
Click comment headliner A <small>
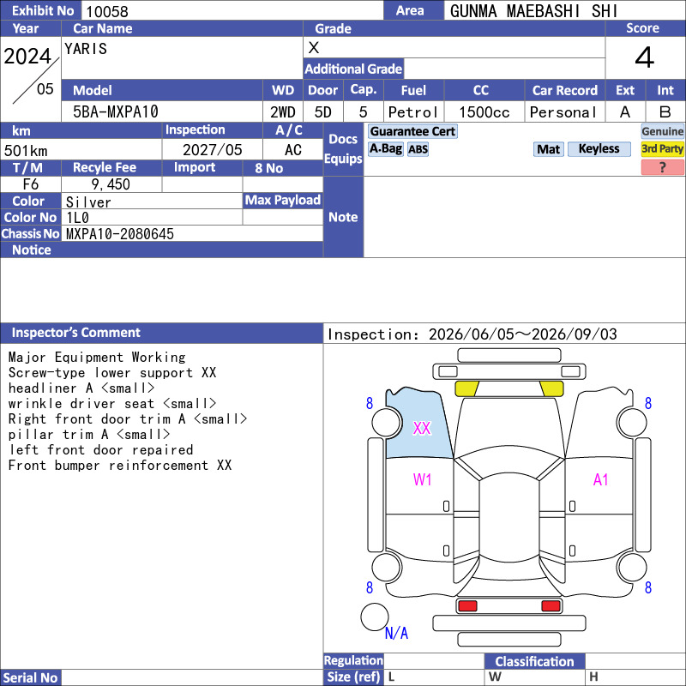tap(81, 388)
